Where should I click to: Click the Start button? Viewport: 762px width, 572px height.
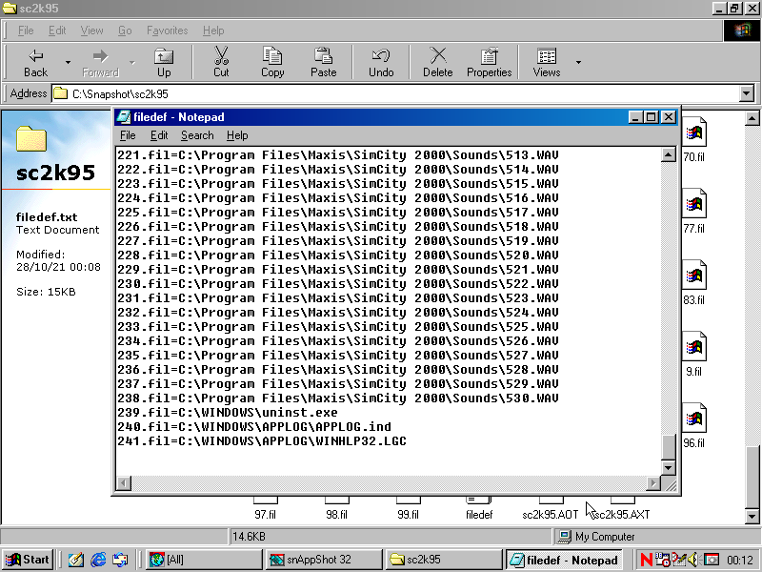pyautogui.click(x=28, y=560)
